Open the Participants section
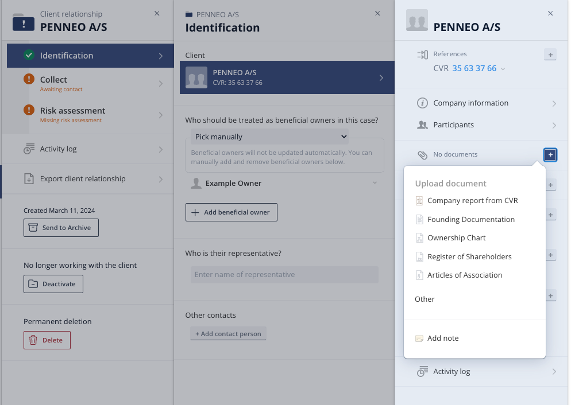Image resolution: width=571 pixels, height=405 pixels. pyautogui.click(x=486, y=125)
